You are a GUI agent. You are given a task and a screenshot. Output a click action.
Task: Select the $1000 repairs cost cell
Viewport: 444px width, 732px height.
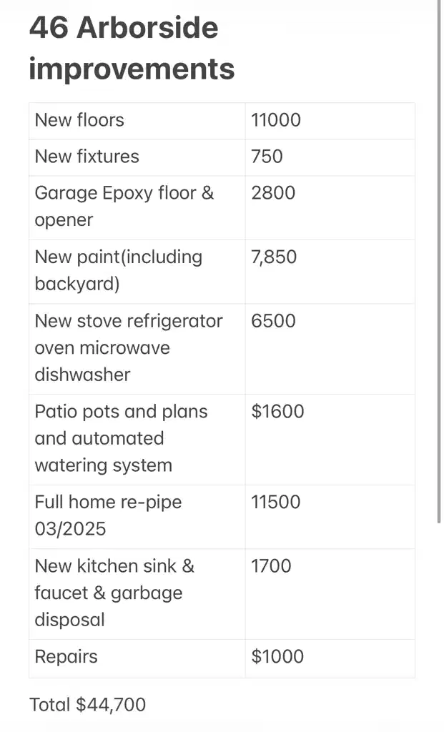tap(330, 658)
